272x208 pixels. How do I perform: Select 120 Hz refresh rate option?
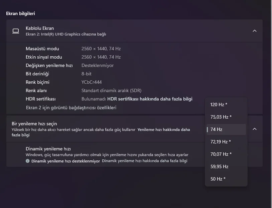[219, 105]
